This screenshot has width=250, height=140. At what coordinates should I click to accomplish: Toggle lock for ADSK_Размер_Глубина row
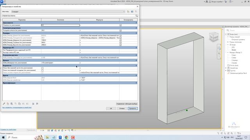click(x=121, y=42)
